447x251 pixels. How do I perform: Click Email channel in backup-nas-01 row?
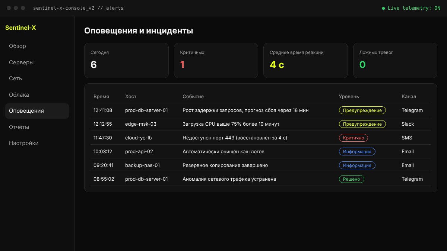408,165
